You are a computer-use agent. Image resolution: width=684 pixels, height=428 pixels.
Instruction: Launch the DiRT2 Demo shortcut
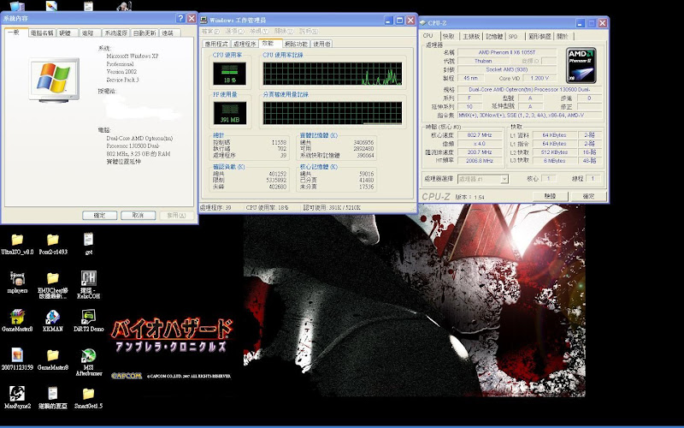click(x=89, y=317)
